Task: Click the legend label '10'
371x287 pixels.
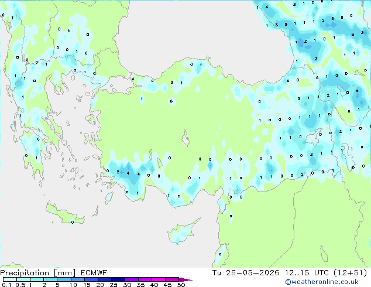Action: [x=73, y=285]
